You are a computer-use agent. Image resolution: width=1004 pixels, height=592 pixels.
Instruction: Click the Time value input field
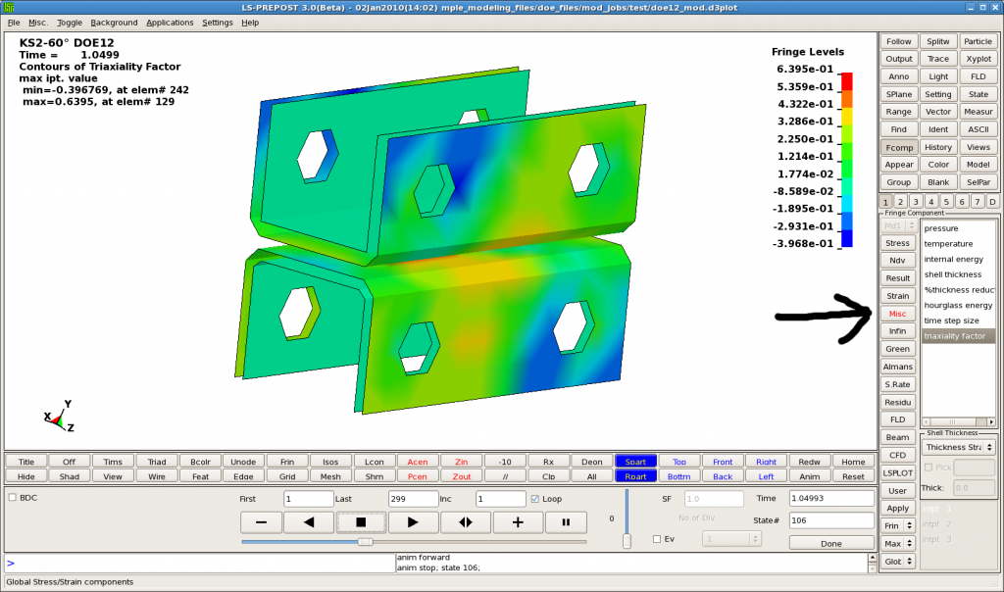click(x=831, y=498)
